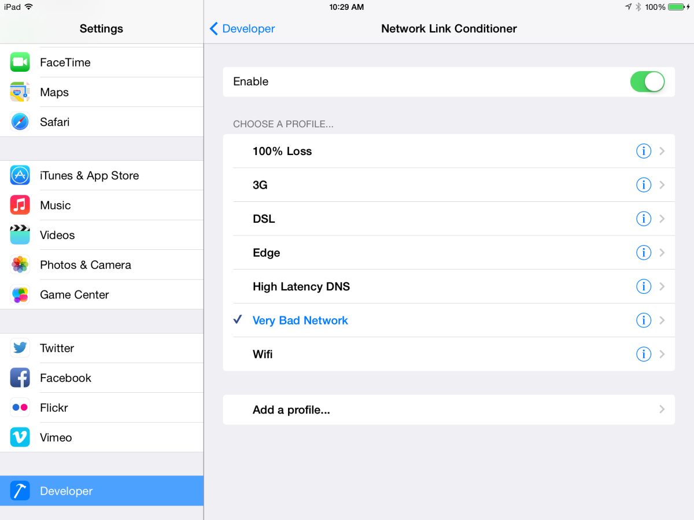Image resolution: width=694 pixels, height=520 pixels.
Task: Tap Add a profile... option
Action: click(x=449, y=410)
